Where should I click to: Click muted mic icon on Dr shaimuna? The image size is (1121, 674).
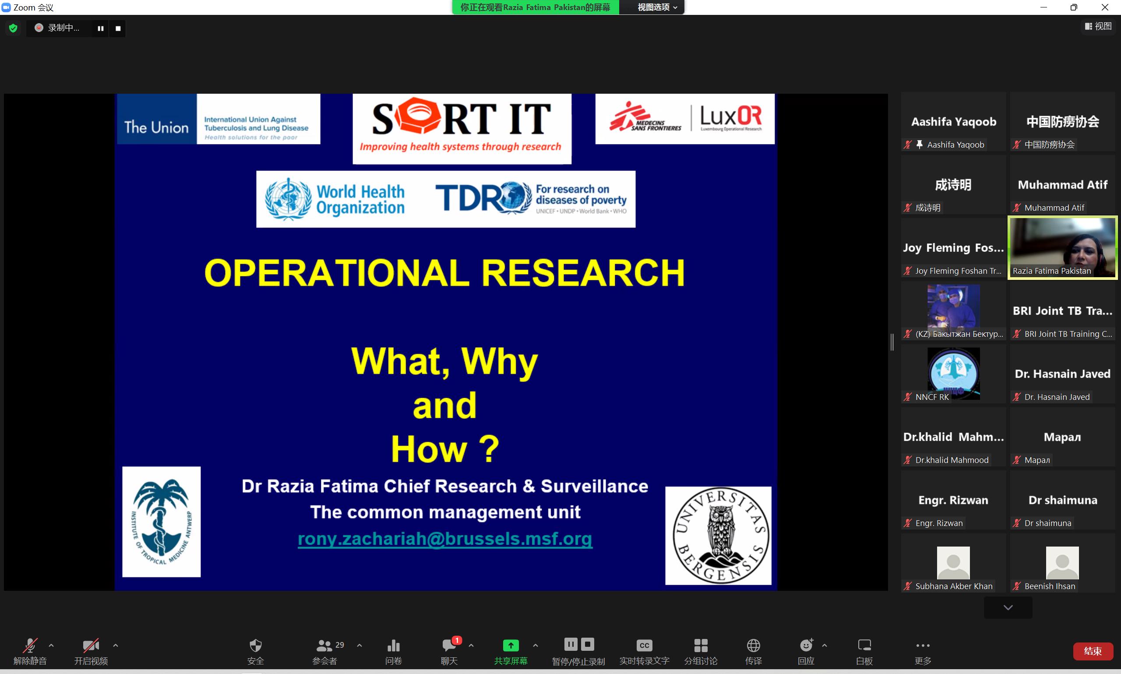[1017, 523]
